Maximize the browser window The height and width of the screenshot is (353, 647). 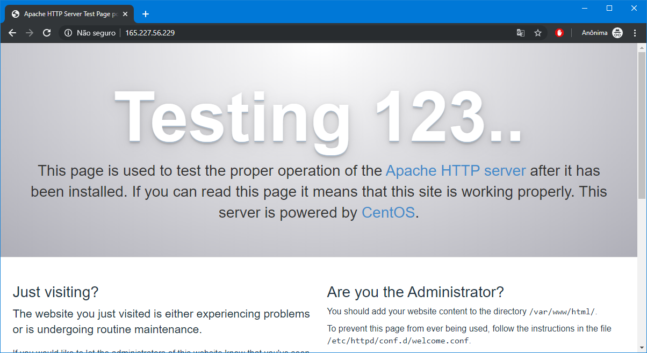pos(609,8)
